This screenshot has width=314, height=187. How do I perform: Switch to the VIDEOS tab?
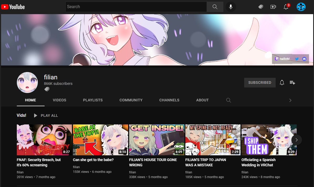[60, 100]
